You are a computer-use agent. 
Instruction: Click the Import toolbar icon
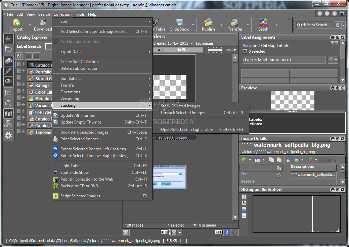click(x=16, y=22)
